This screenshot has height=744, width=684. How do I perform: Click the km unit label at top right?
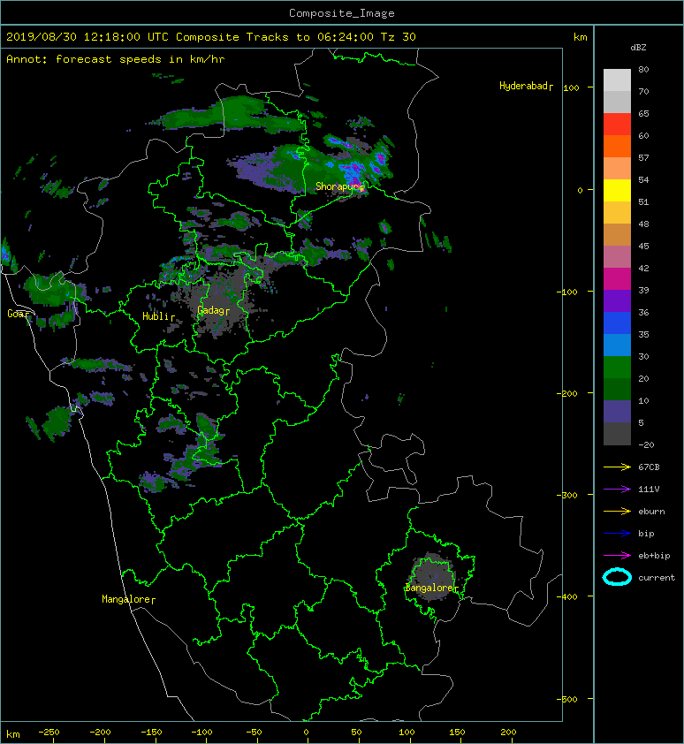click(x=581, y=37)
